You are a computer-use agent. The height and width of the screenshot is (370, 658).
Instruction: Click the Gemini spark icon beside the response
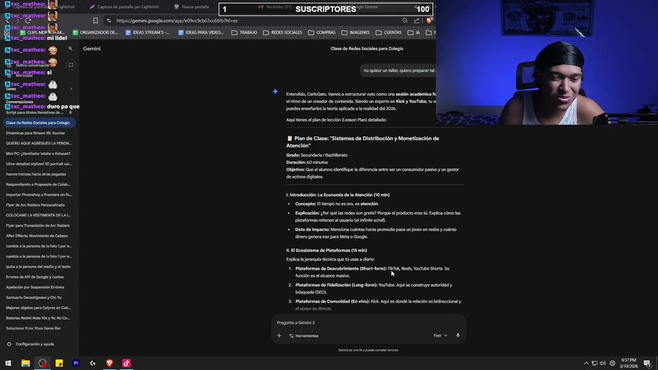click(x=275, y=91)
